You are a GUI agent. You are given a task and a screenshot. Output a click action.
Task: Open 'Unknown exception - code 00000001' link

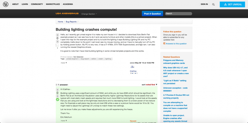coord(175,89)
